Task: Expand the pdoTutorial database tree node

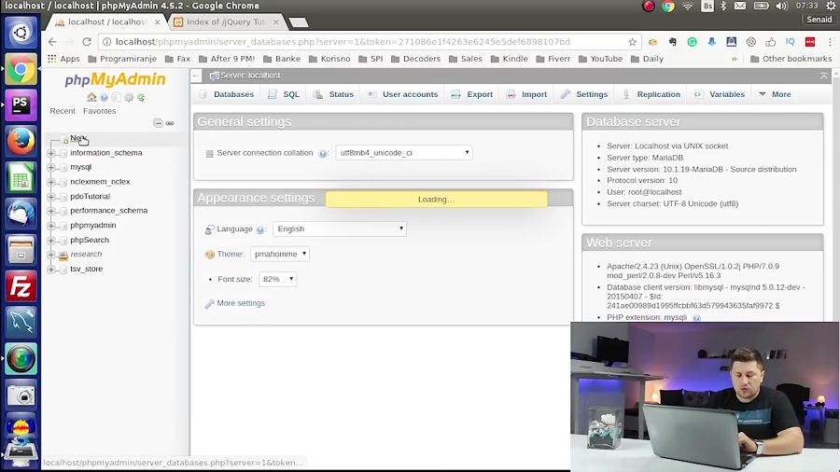Action: tap(51, 197)
